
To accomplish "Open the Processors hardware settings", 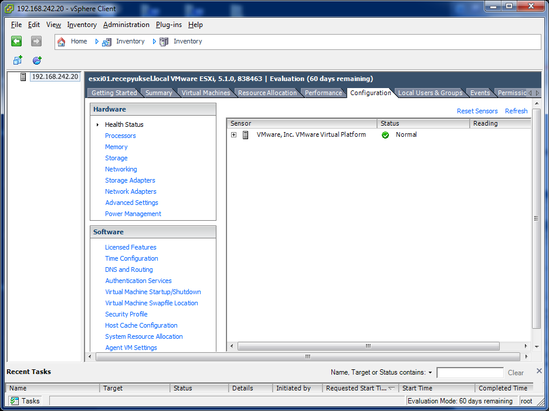I will coord(120,136).
